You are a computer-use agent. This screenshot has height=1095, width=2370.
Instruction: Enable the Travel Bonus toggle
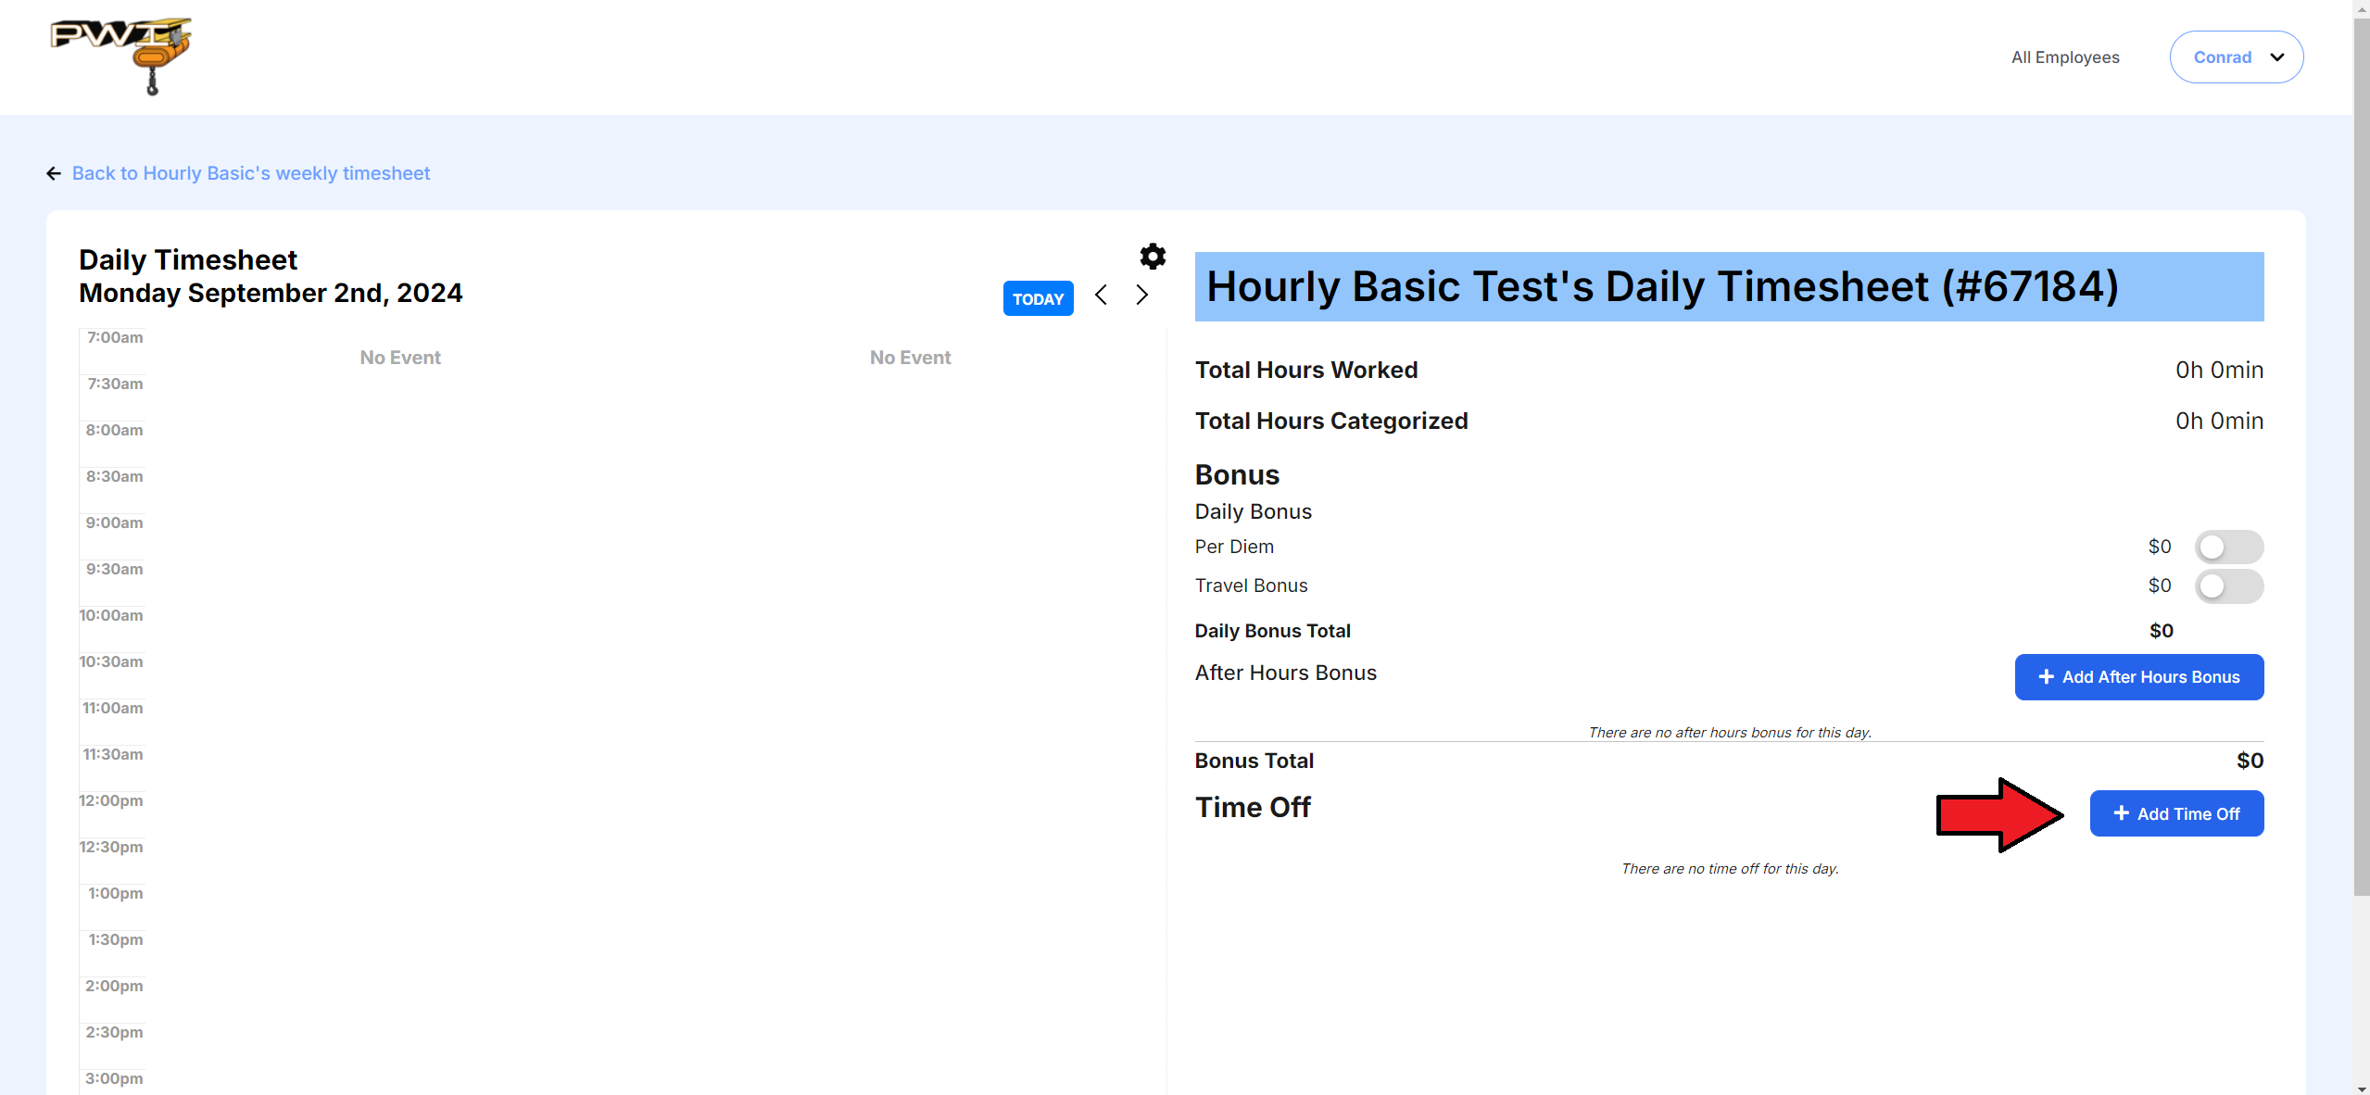[2228, 586]
